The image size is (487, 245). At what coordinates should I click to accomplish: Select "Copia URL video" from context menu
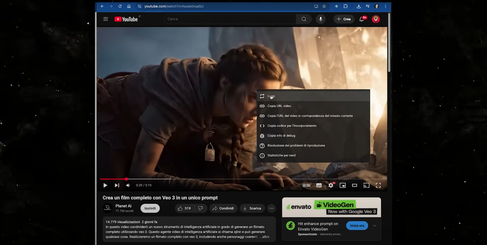pos(279,106)
